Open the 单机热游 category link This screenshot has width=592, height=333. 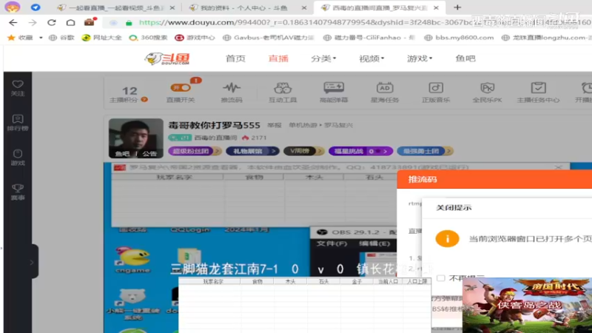[x=303, y=125]
